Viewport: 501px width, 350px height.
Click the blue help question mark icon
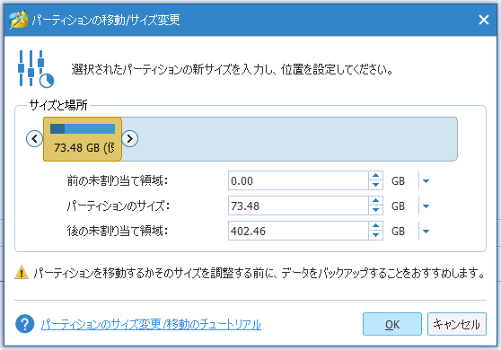click(24, 324)
